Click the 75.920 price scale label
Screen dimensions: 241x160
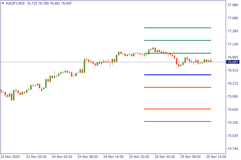[232, 97]
